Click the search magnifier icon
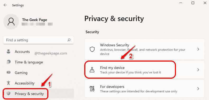 pos(69,40)
